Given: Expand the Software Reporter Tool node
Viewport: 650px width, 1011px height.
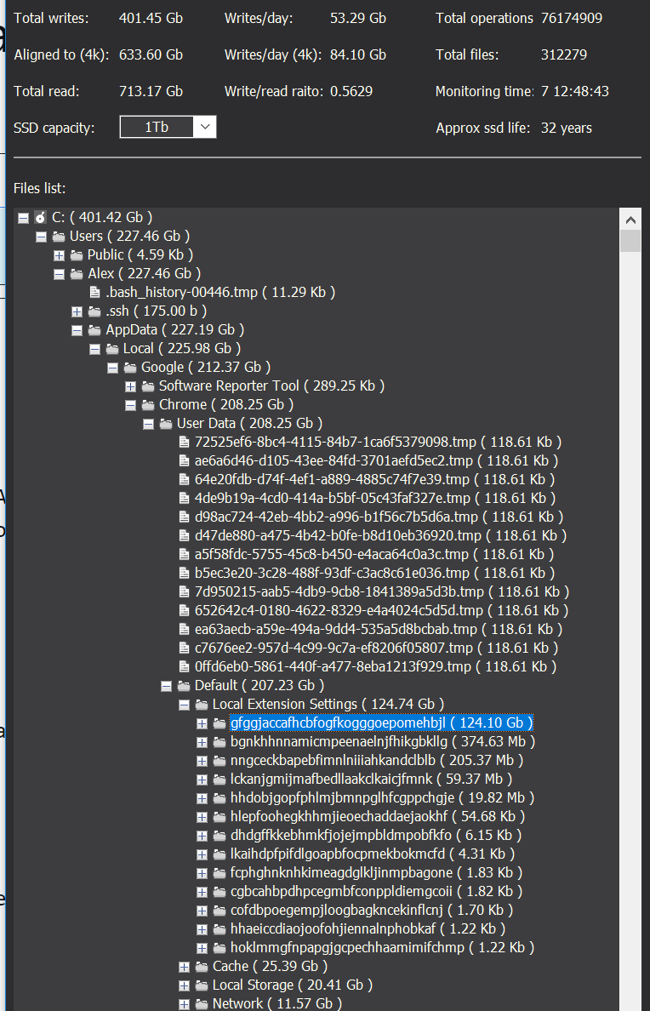Looking at the screenshot, I should pyautogui.click(x=130, y=386).
